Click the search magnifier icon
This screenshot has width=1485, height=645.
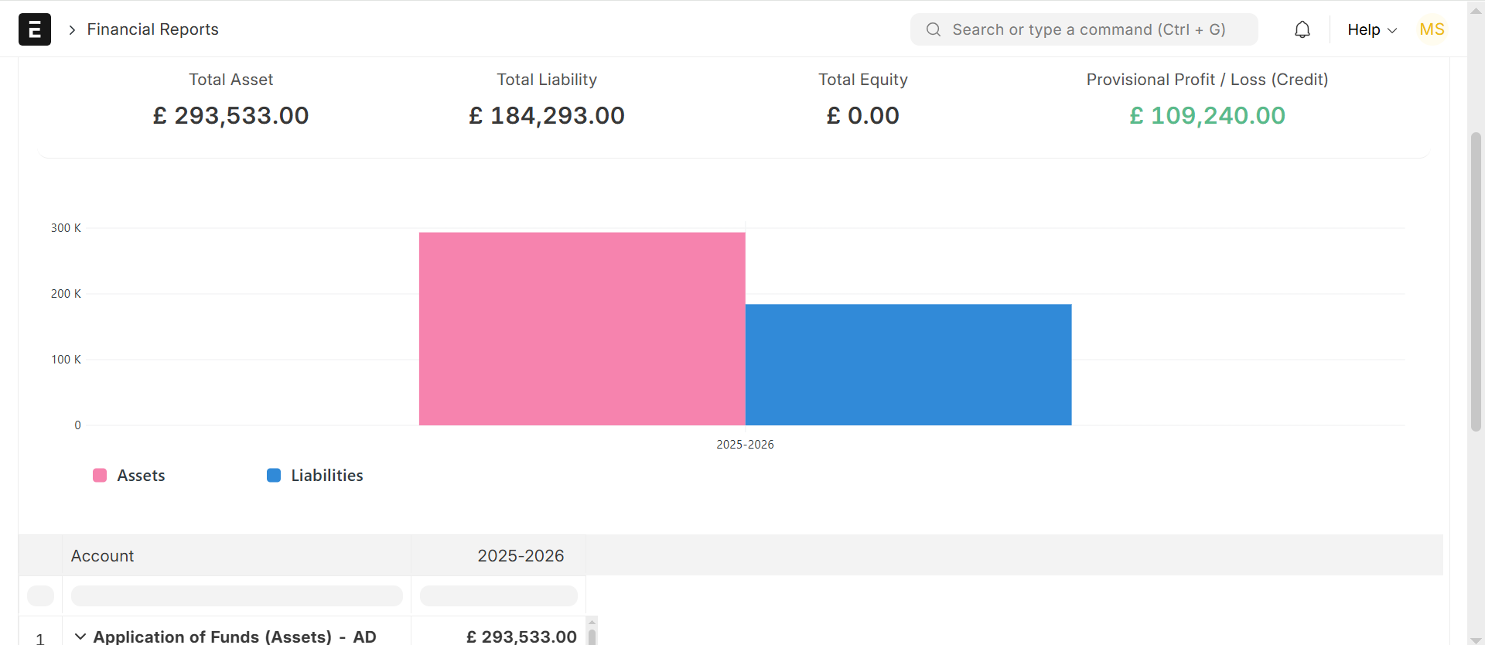[x=934, y=29]
